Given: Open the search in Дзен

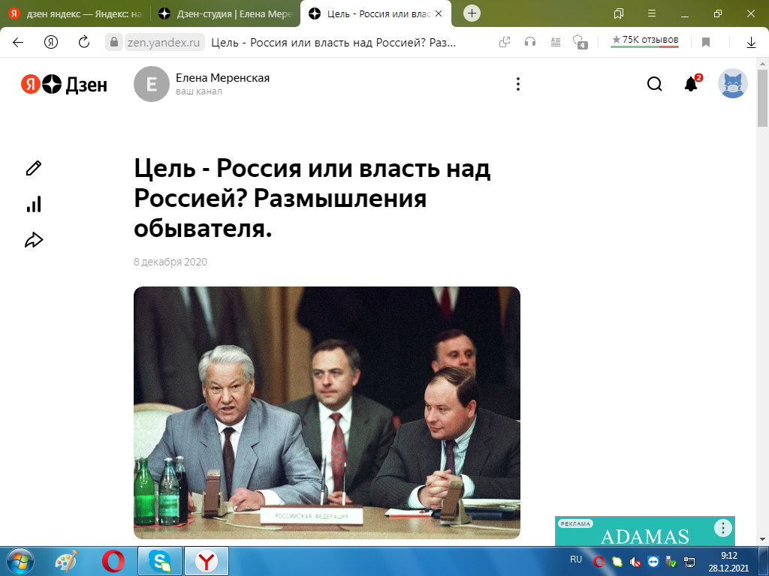Looking at the screenshot, I should coord(653,84).
